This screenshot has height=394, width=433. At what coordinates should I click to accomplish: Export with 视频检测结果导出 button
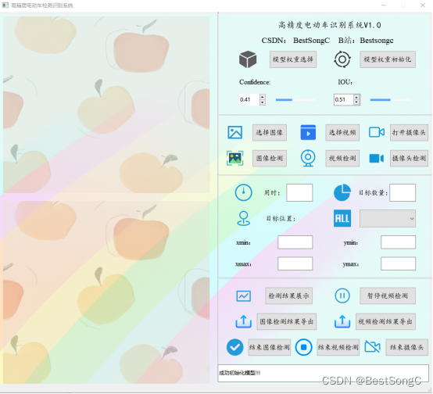point(385,321)
